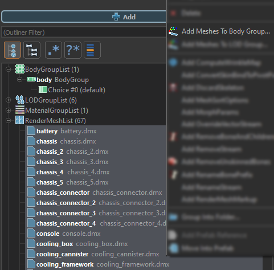Click the orange-blue striped list filter icon
Image resolution: width=274 pixels, height=270 pixels.
[x=92, y=50]
